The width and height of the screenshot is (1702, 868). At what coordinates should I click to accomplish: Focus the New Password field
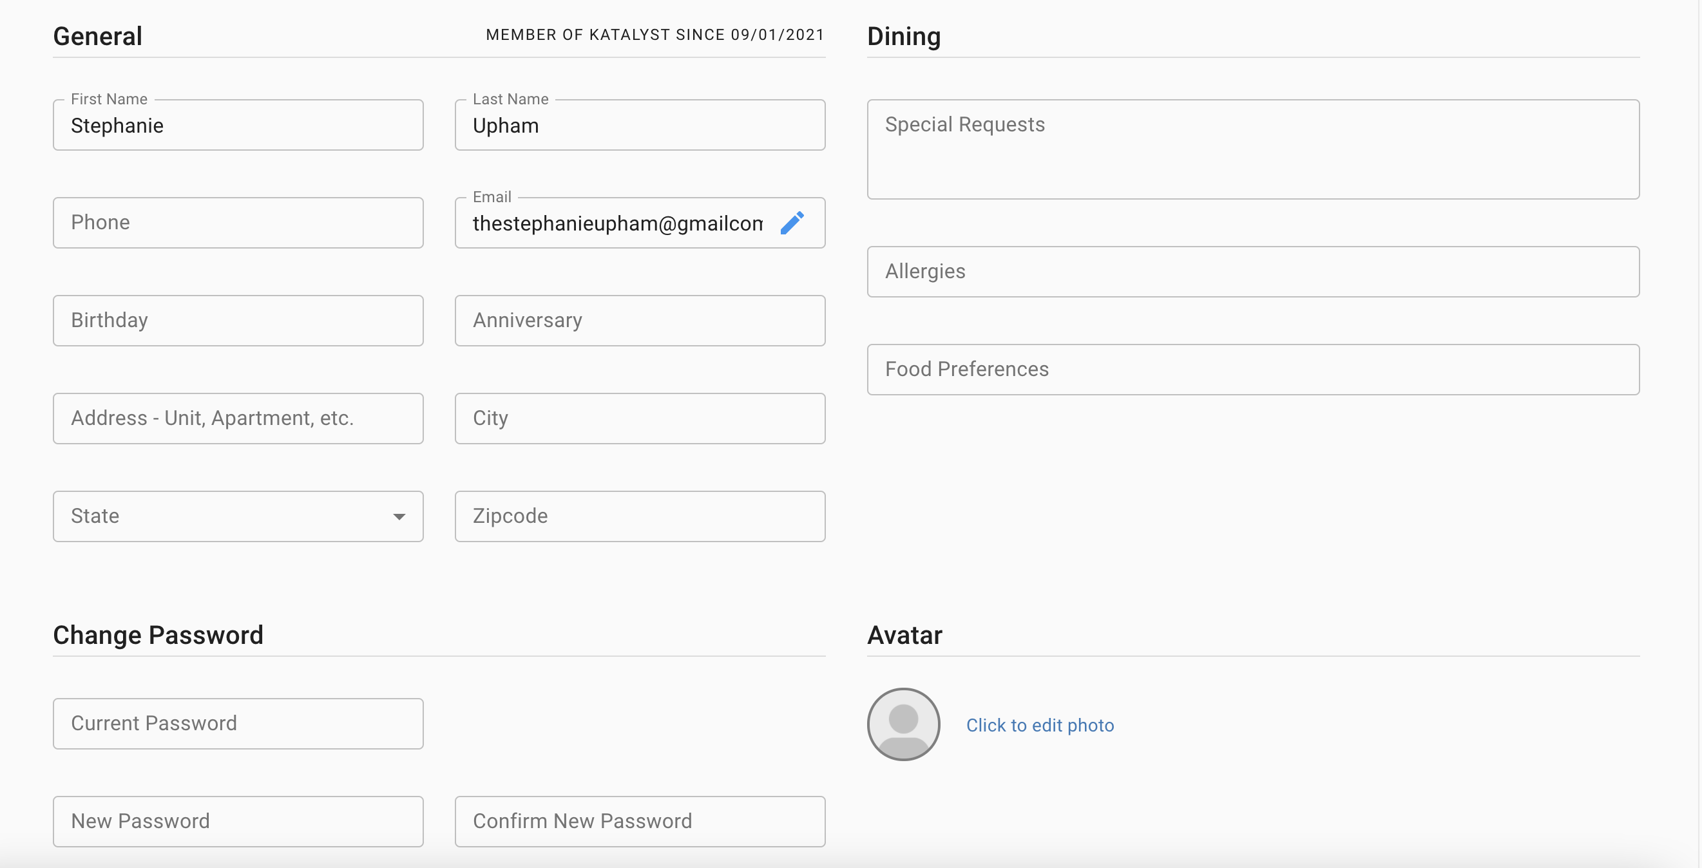(238, 821)
